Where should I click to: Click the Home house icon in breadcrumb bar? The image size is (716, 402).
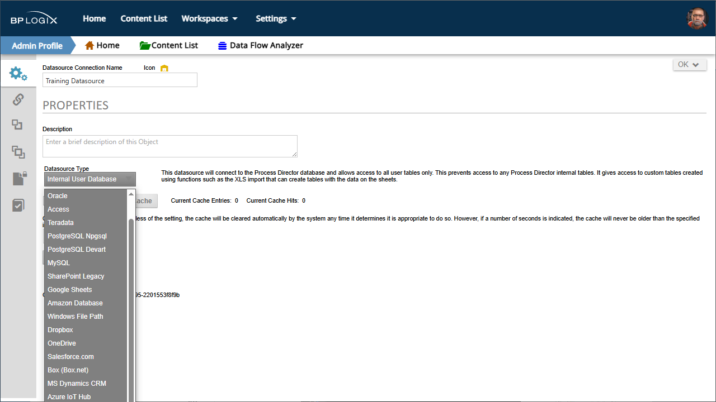click(89, 45)
